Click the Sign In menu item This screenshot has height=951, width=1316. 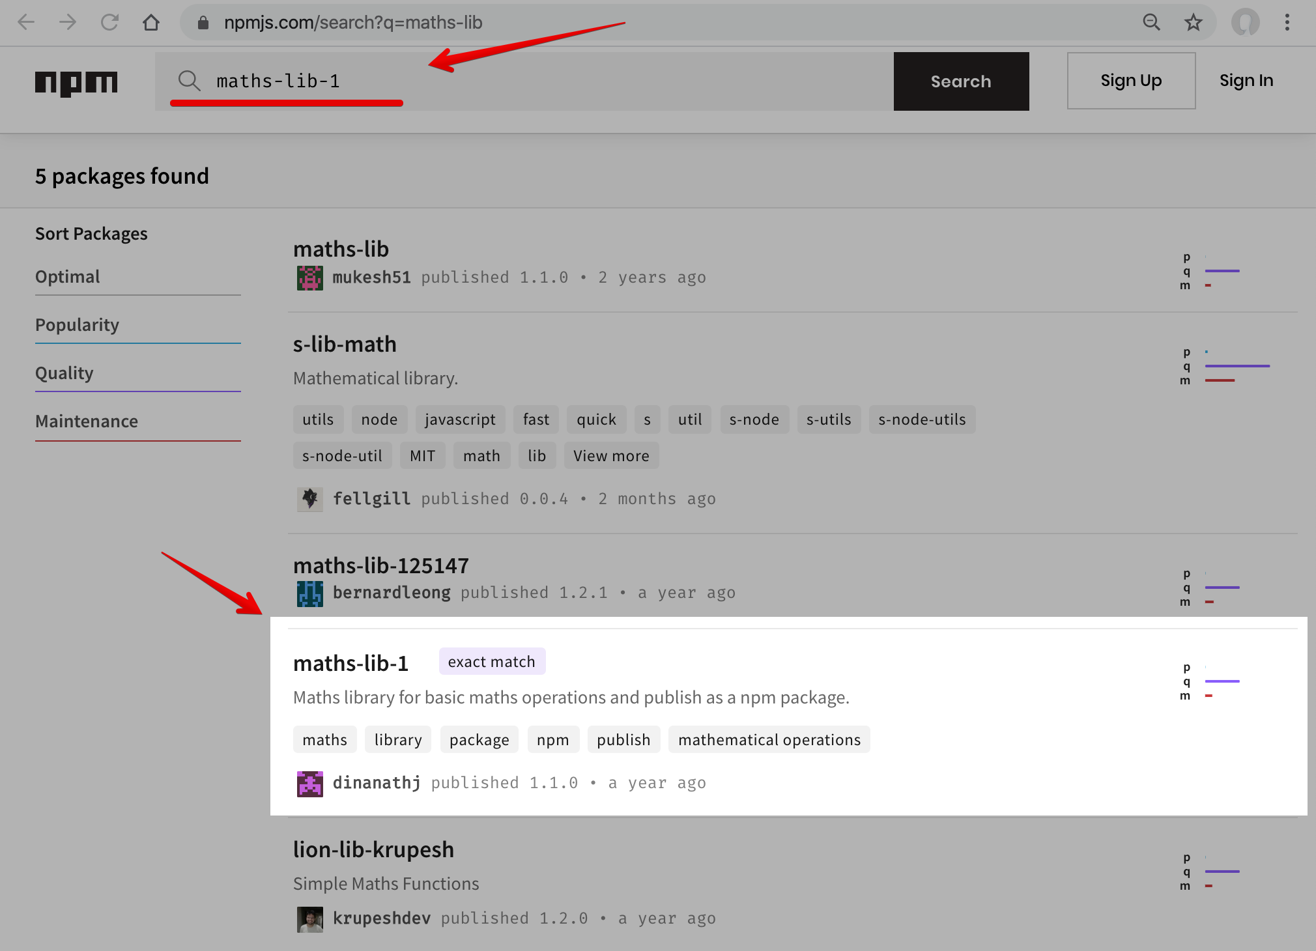[1246, 81]
